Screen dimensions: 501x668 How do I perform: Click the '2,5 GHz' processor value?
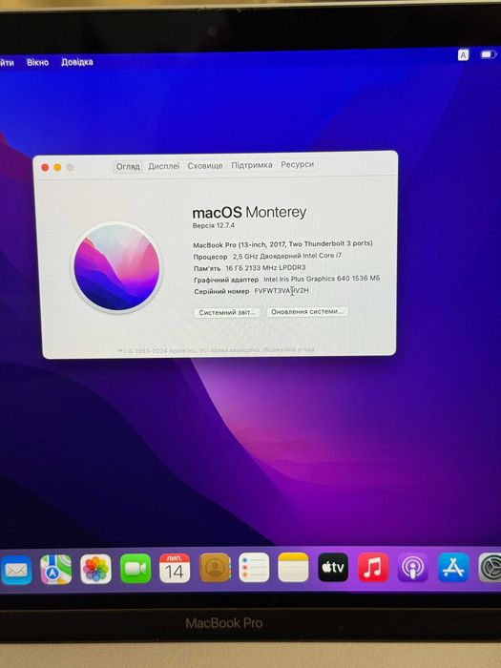(x=287, y=256)
